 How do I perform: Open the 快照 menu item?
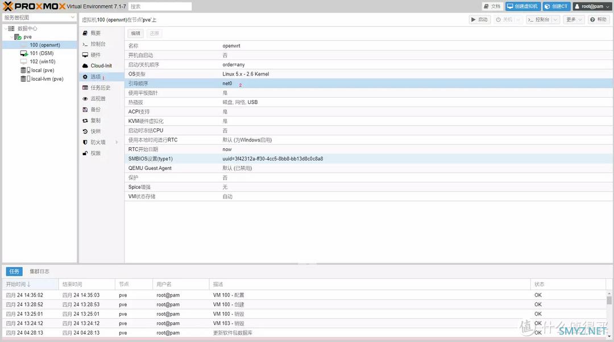(102, 131)
